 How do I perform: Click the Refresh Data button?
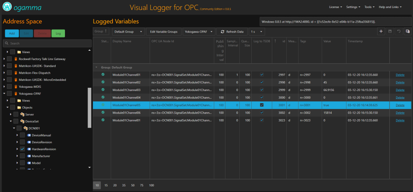point(232,31)
